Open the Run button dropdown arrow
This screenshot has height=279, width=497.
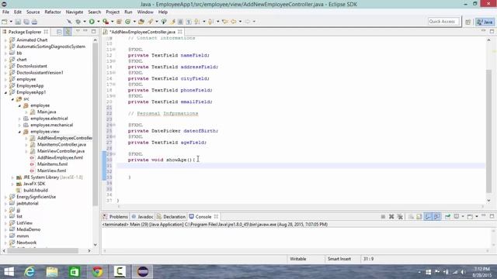[x=99, y=22]
